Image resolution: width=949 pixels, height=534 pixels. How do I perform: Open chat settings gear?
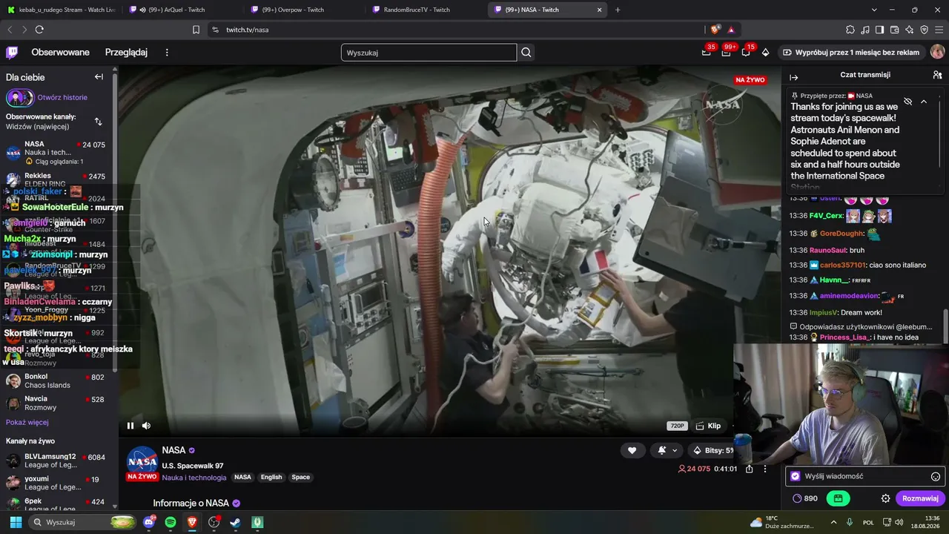(x=885, y=498)
